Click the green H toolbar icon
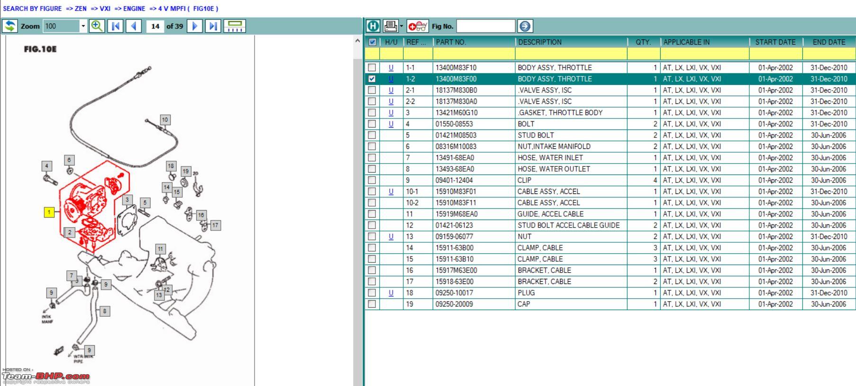Image resolution: width=856 pixels, height=386 pixels. pyautogui.click(x=373, y=26)
